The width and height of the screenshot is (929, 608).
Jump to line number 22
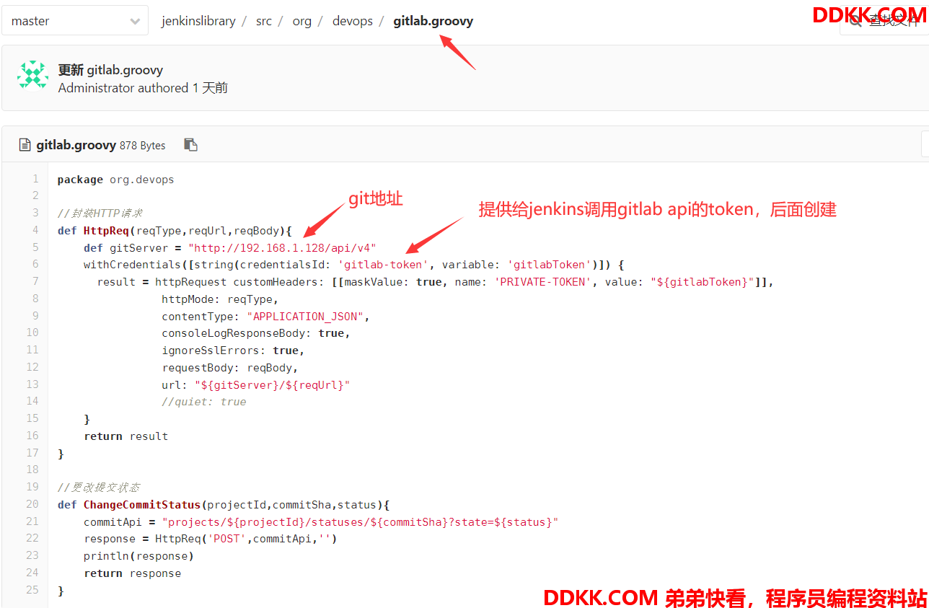pyautogui.click(x=32, y=538)
